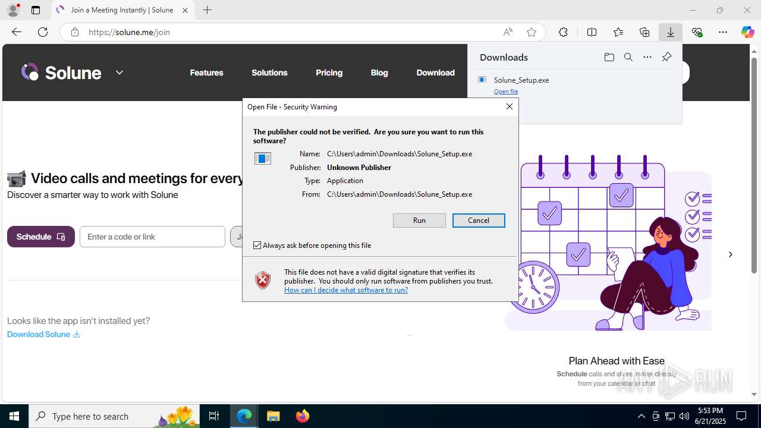Close the Open File Security Warning dialog
This screenshot has height=428, width=761.
(510, 106)
